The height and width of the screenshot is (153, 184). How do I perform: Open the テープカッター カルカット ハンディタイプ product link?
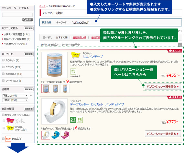point(97,104)
